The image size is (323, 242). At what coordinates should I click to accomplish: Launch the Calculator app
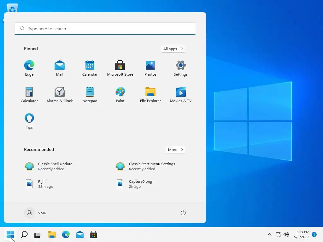29,95
